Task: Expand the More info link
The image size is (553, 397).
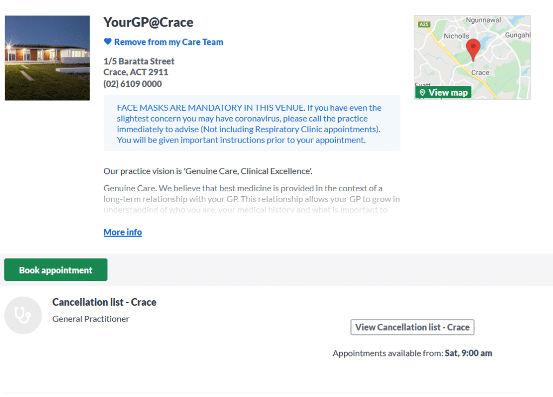Action: click(x=123, y=232)
